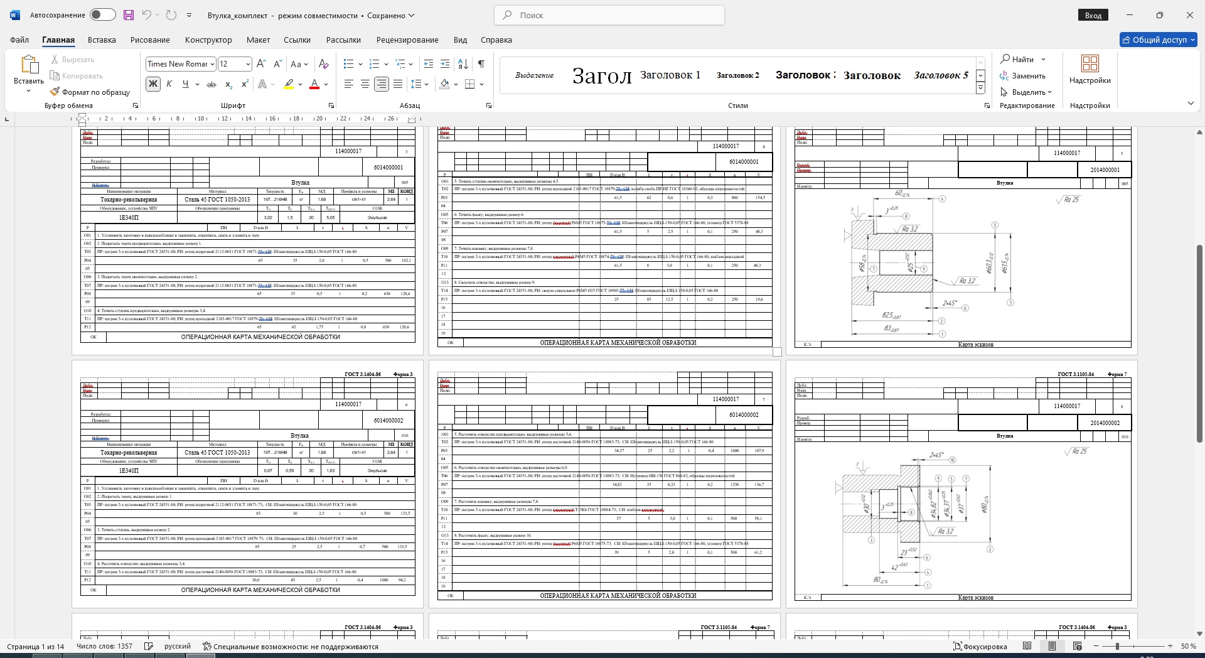Viewport: 1205px width, 658px height.
Task: Show paragraph marks with pilcrow icon
Action: pos(481,64)
